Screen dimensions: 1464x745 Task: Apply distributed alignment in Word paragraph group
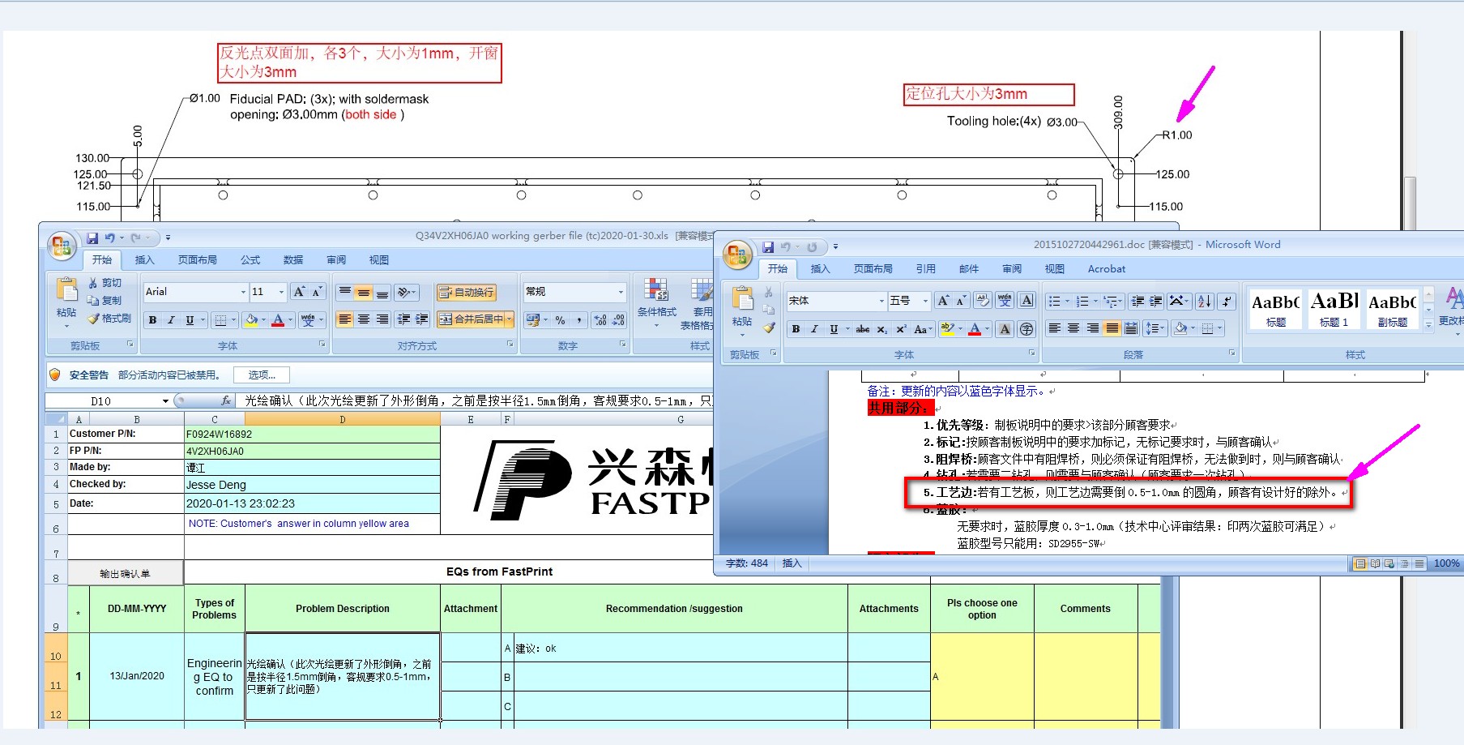click(x=1131, y=328)
